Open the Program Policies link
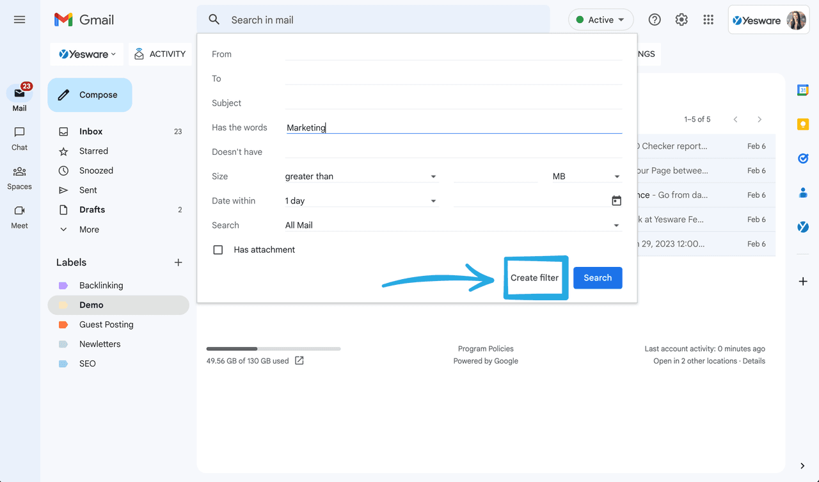Image resolution: width=819 pixels, height=482 pixels. tap(486, 348)
